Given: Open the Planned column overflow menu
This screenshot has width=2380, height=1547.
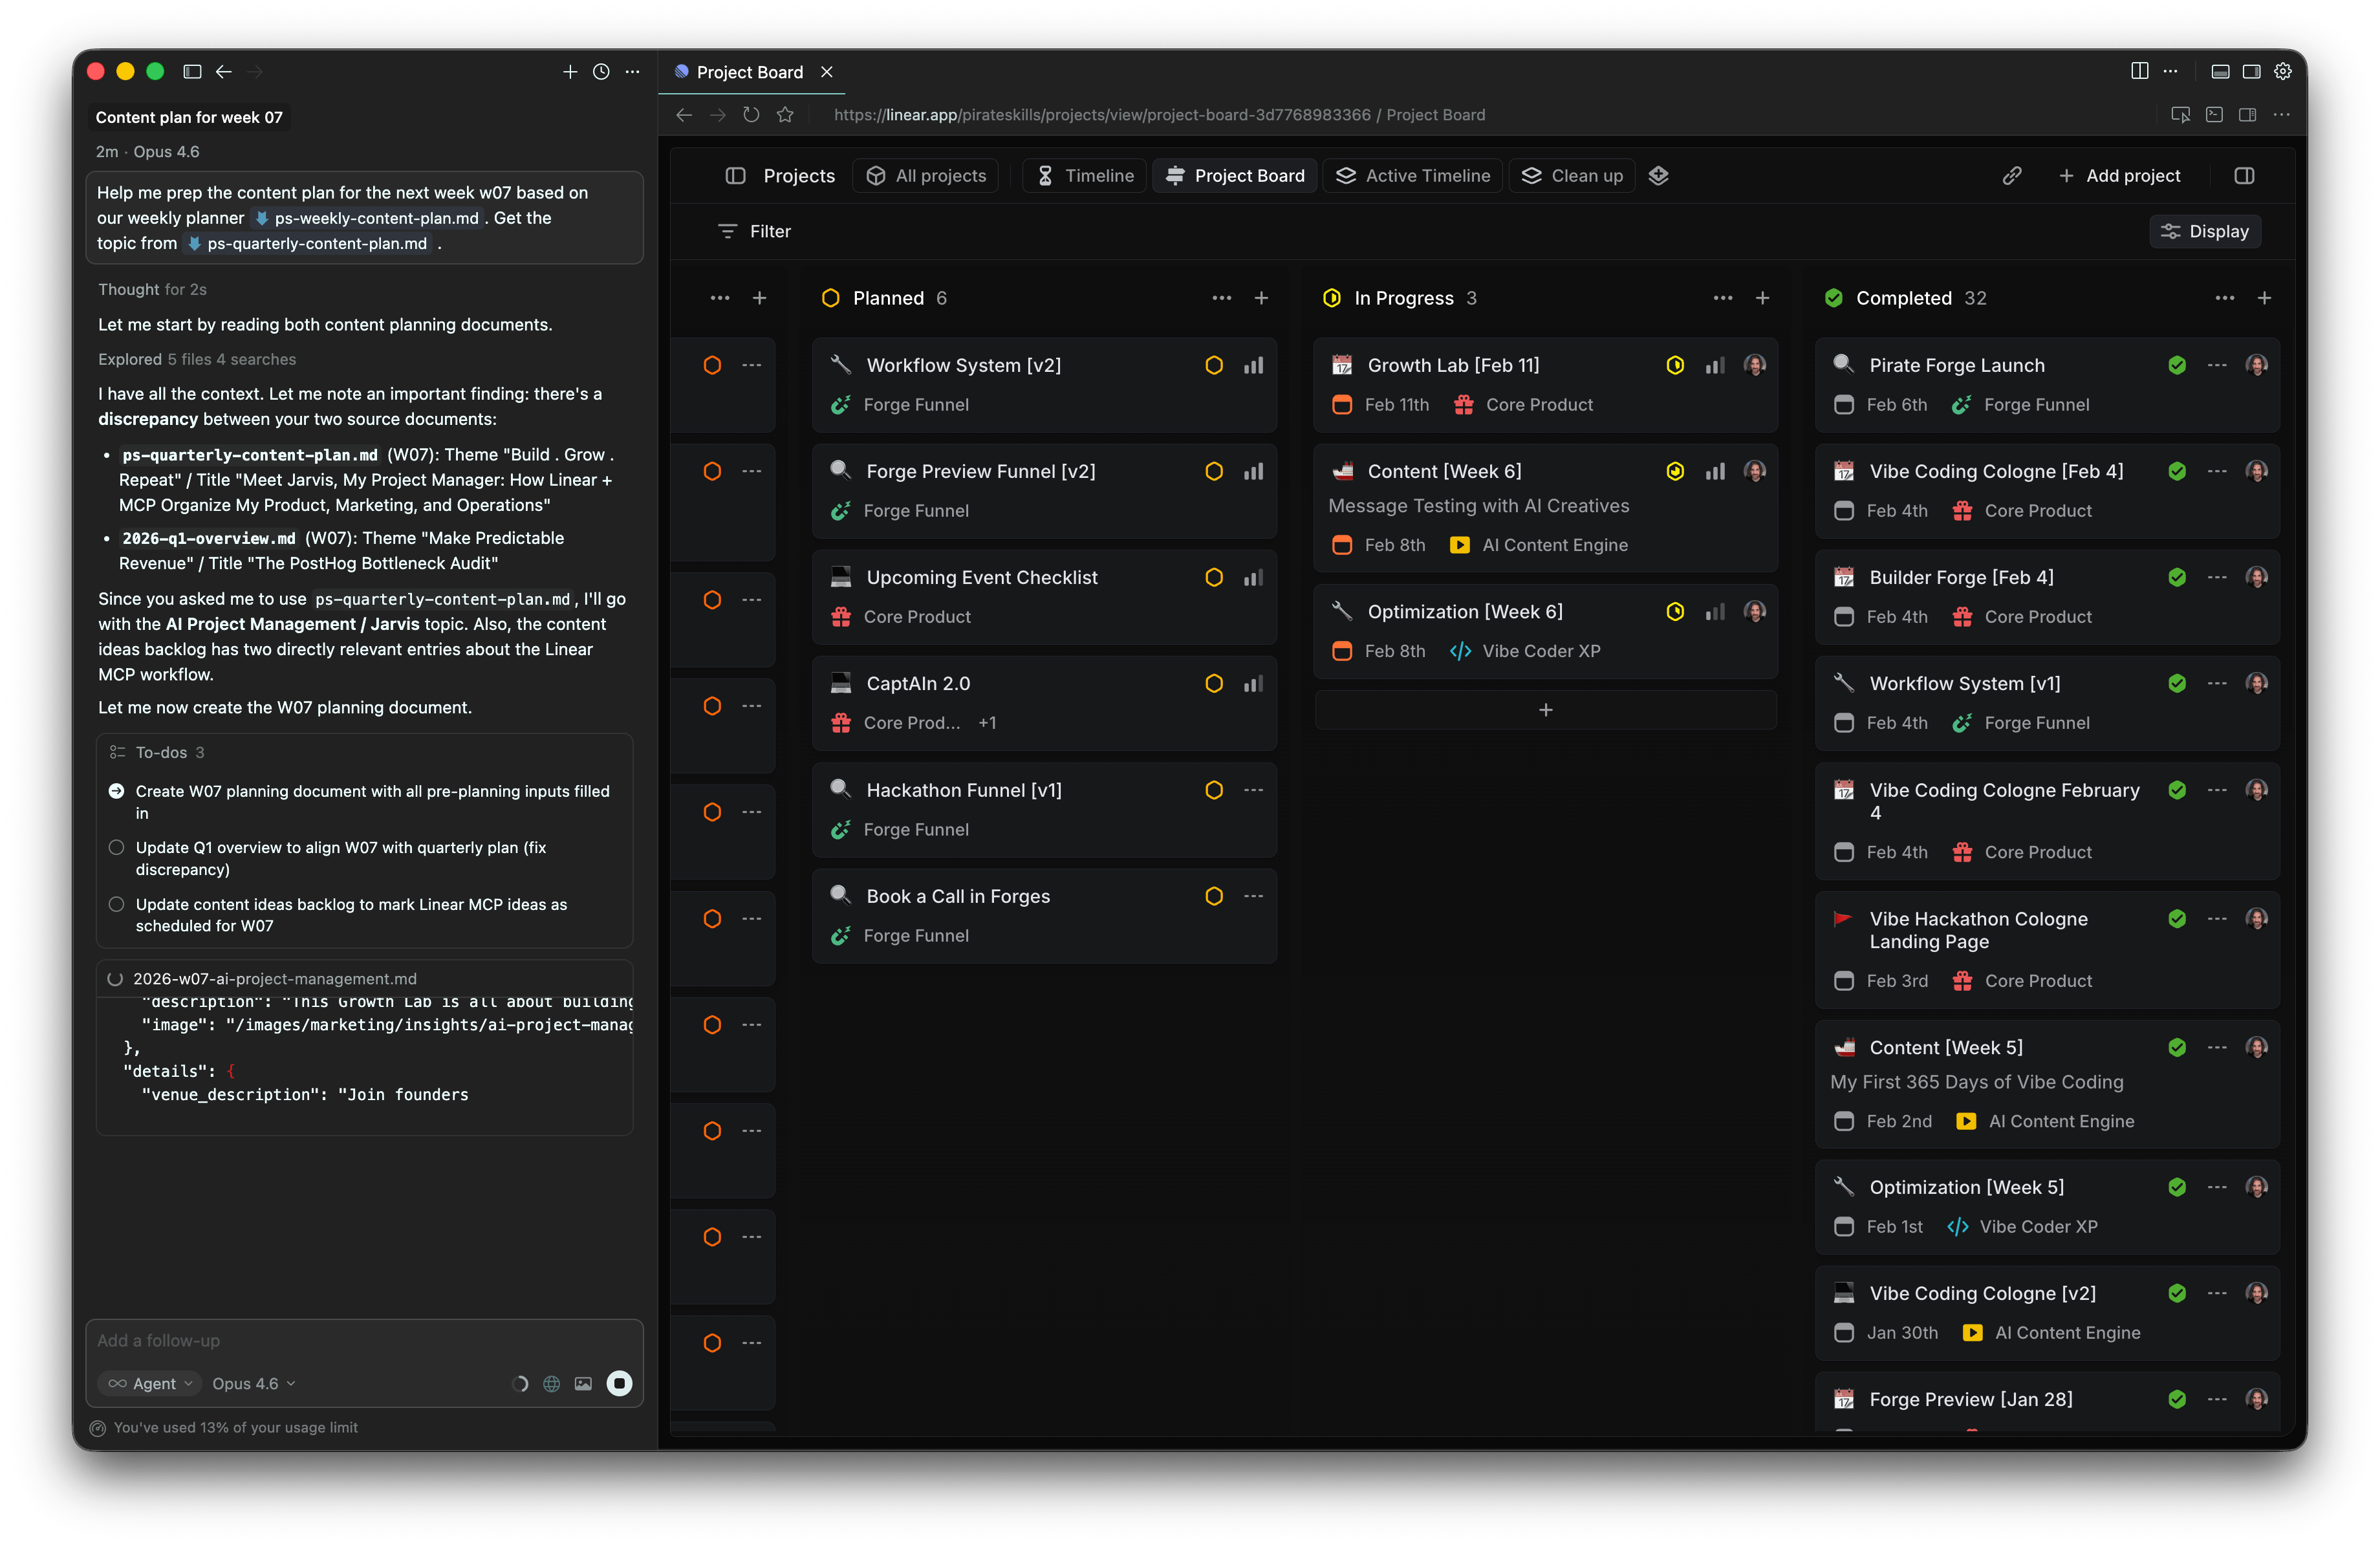Looking at the screenshot, I should pyautogui.click(x=1222, y=298).
